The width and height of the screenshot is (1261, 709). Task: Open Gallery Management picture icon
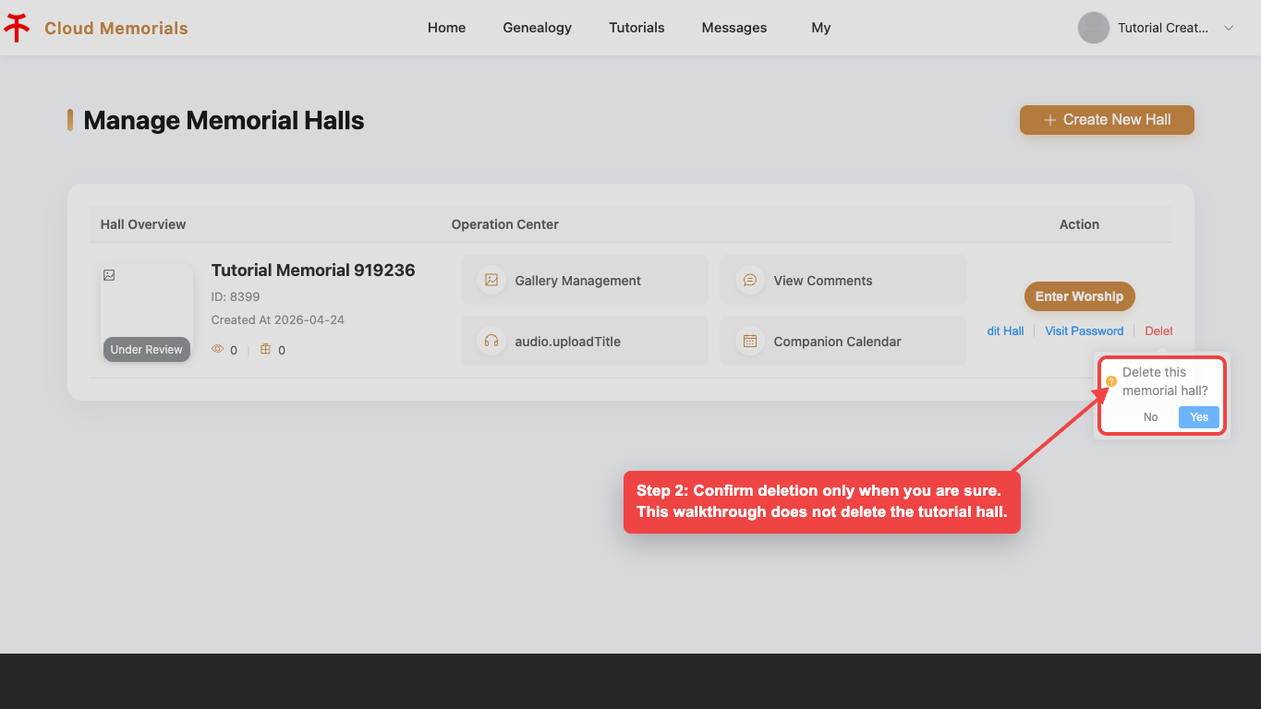pos(491,280)
